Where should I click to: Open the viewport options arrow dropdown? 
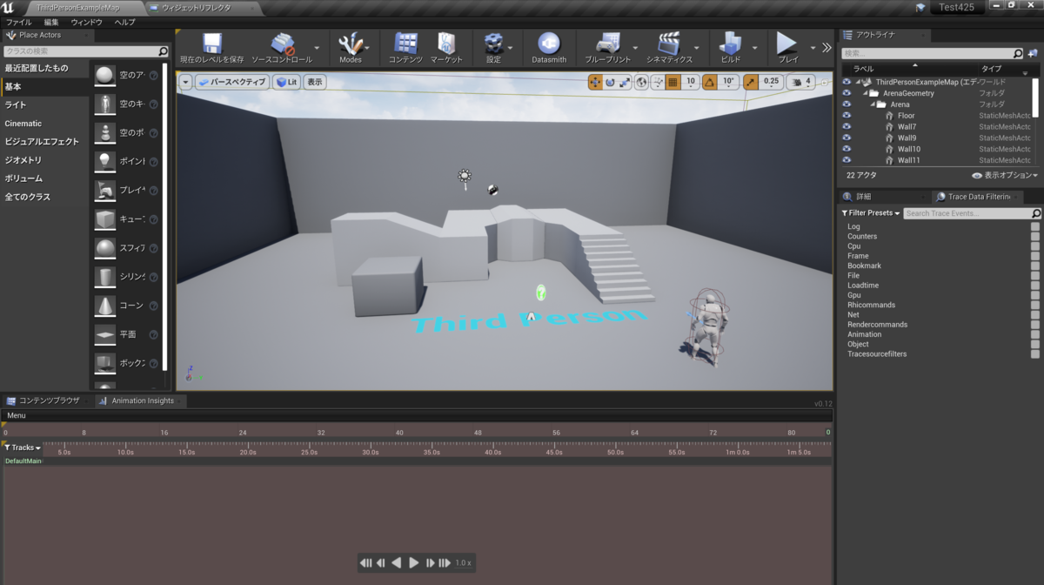(x=185, y=82)
